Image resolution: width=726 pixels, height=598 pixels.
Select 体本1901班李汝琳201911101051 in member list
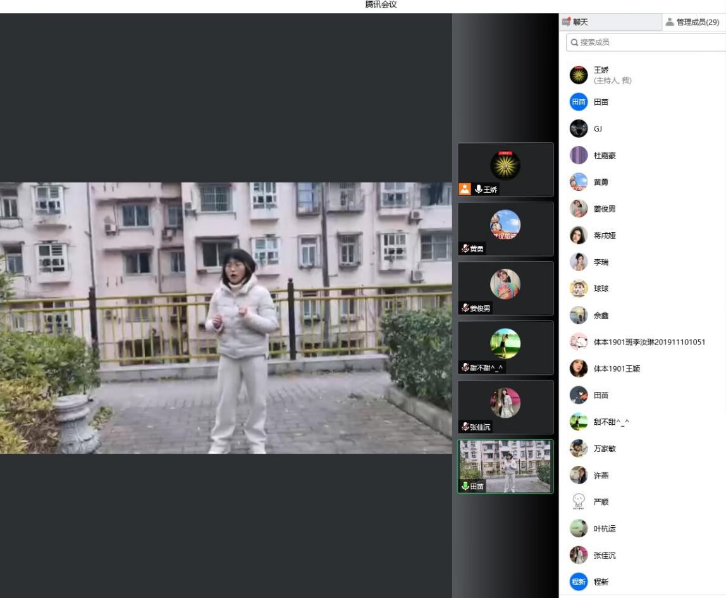[x=649, y=342]
